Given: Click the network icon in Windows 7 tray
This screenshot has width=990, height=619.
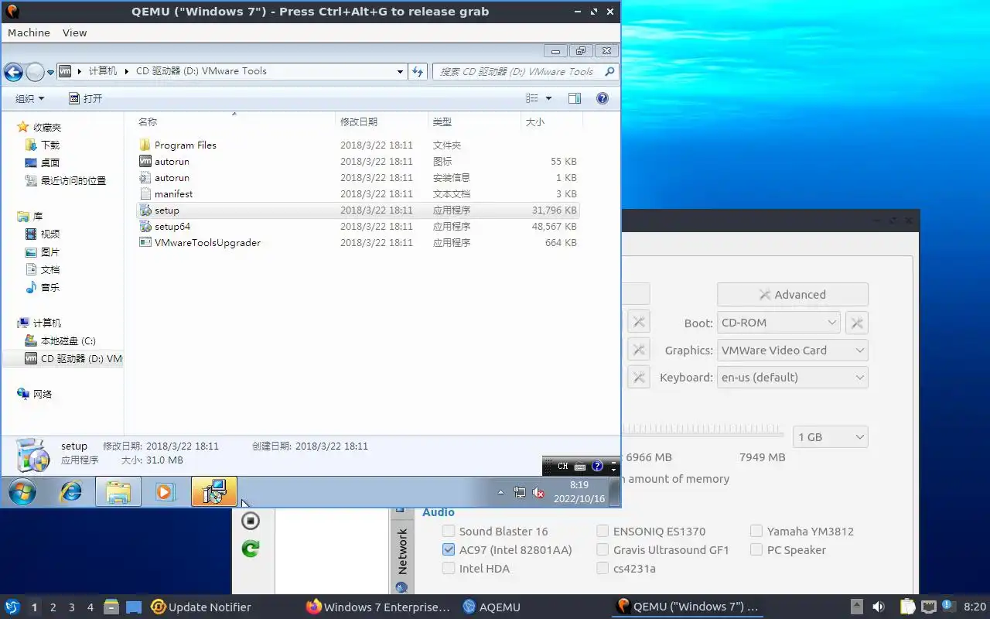Looking at the screenshot, I should click(x=520, y=492).
